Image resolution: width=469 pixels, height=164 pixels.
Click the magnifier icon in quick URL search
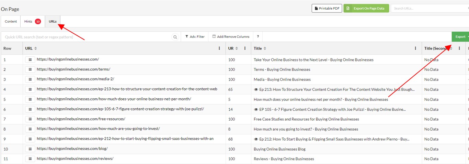tap(175, 37)
